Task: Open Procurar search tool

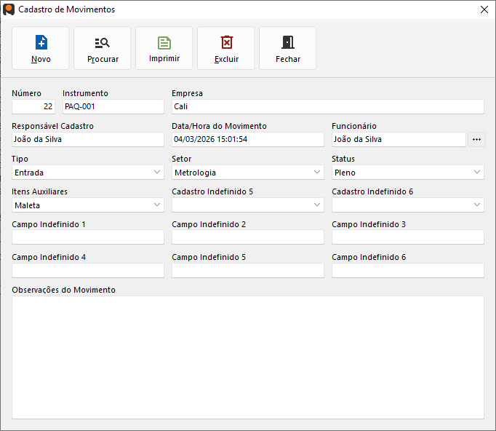Action: click(103, 48)
